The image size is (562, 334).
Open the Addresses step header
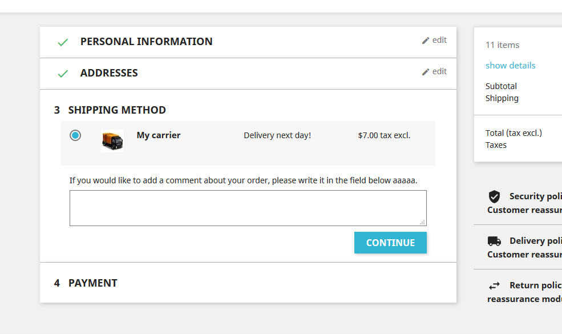[x=109, y=73]
